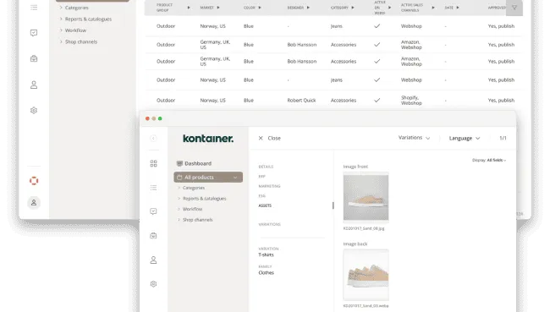
Task: Click the person icon in front window sidebar
Action: 153,260
